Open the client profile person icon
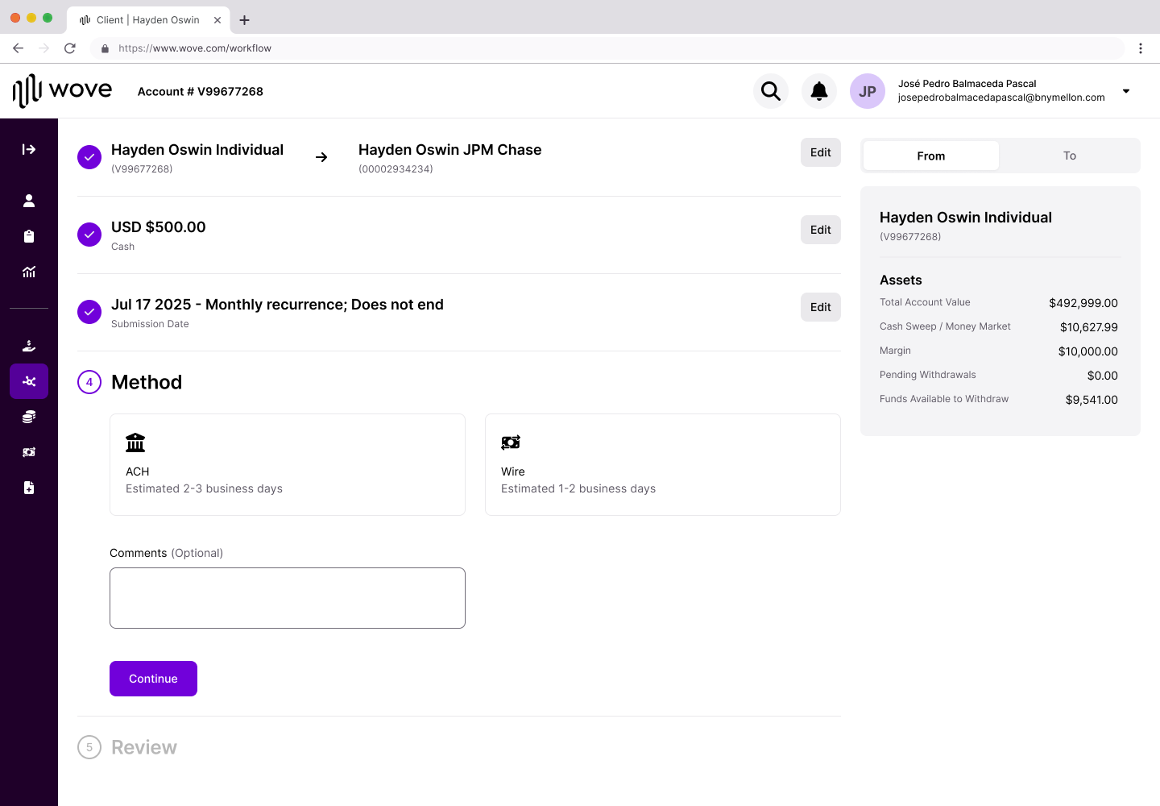Image resolution: width=1160 pixels, height=806 pixels. (x=29, y=201)
